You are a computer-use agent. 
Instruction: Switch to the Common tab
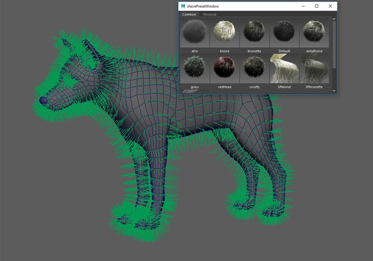click(x=189, y=14)
